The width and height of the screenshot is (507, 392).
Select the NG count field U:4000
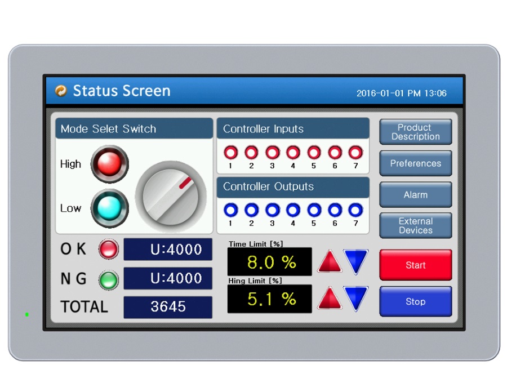(168, 278)
